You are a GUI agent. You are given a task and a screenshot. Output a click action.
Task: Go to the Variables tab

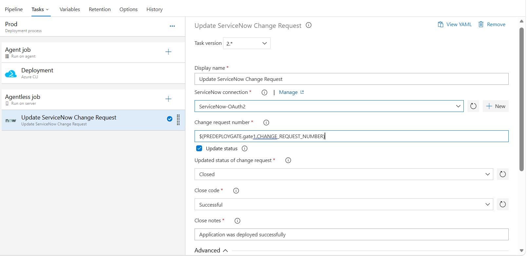click(70, 9)
